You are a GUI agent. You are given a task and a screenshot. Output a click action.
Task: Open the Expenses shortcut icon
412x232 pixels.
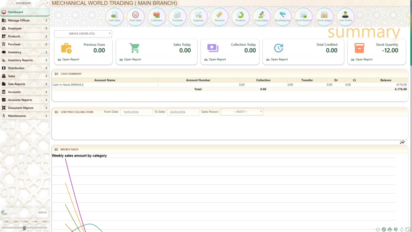(198, 17)
